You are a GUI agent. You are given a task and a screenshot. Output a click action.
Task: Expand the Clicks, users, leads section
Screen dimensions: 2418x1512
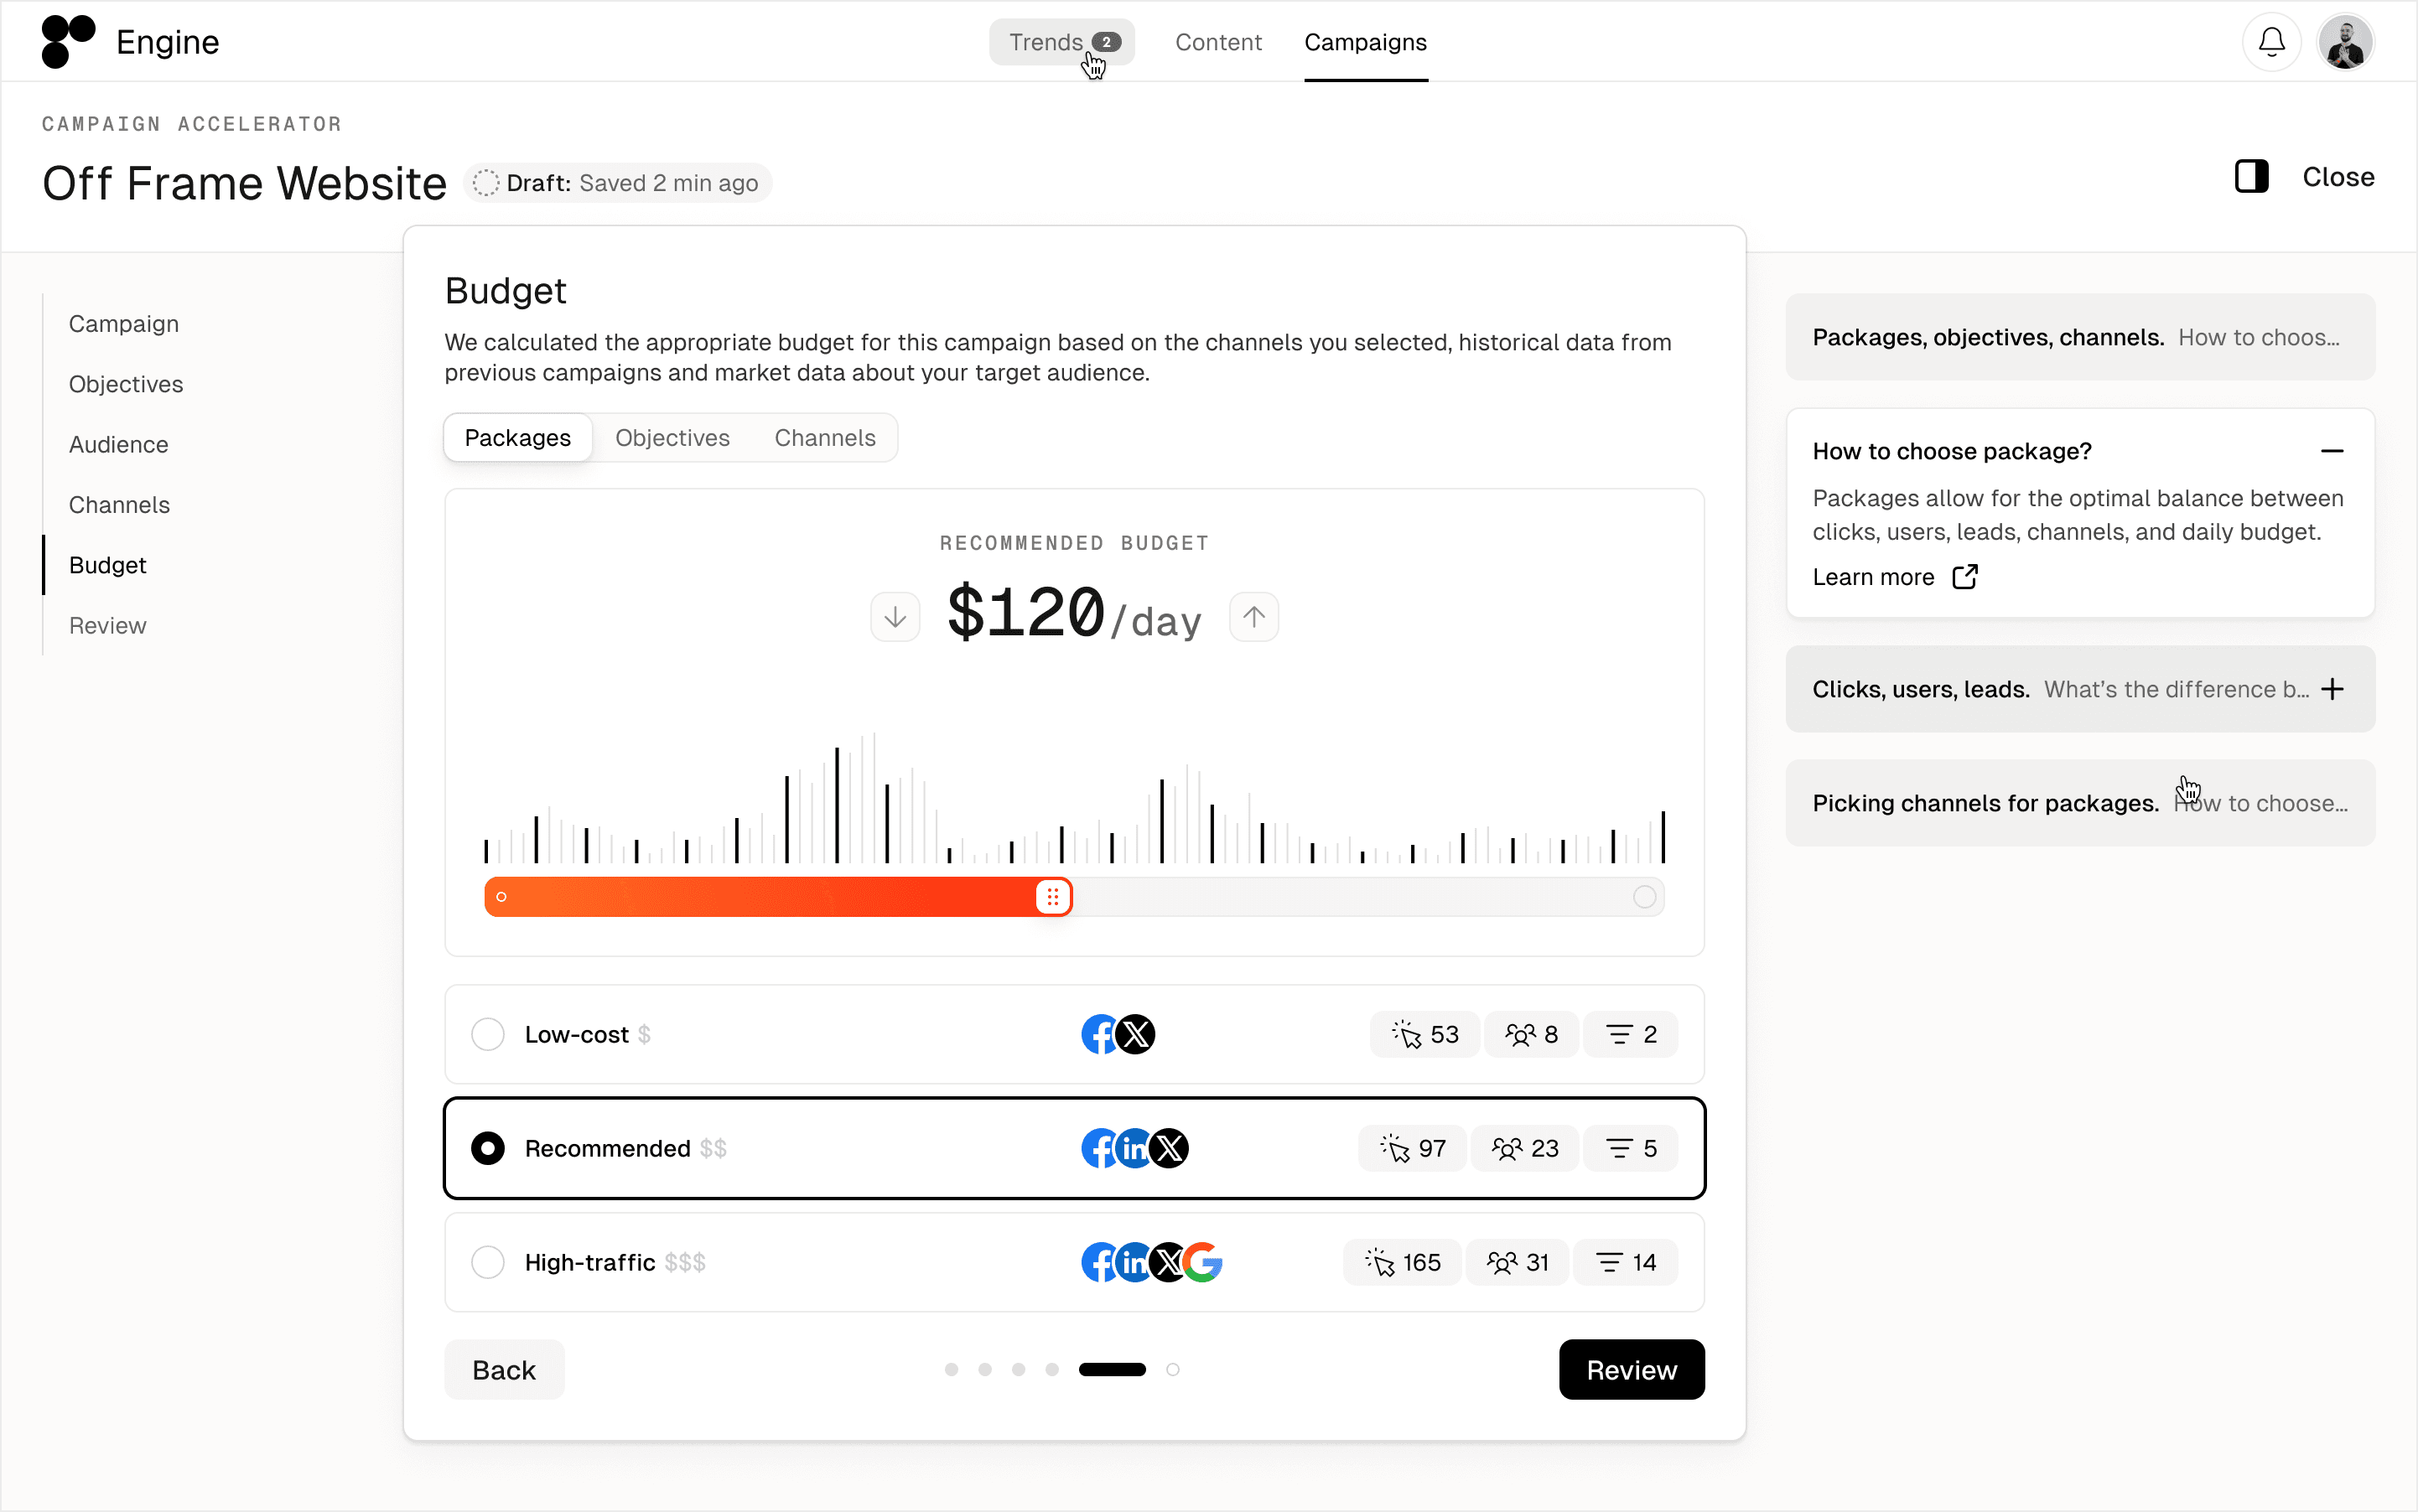2332,689
